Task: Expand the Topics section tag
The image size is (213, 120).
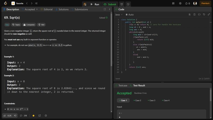Action: (16, 25)
